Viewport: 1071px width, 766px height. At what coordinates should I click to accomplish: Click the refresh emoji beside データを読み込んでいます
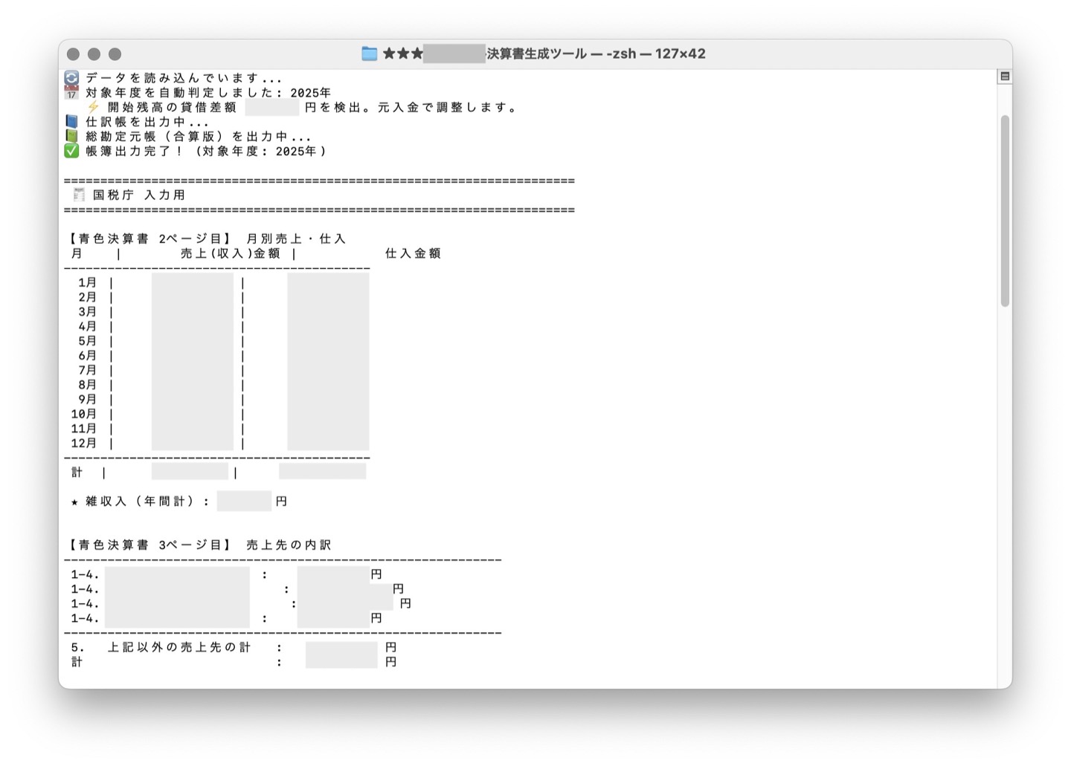(71, 78)
